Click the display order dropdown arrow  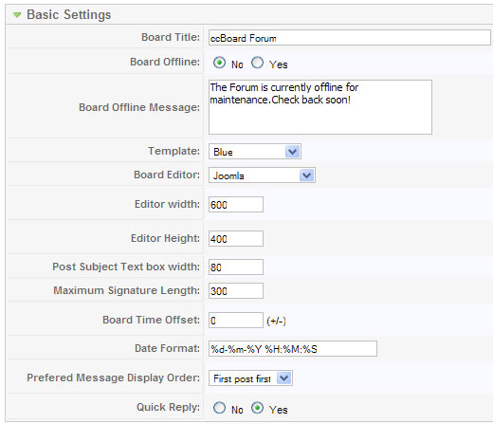(283, 378)
